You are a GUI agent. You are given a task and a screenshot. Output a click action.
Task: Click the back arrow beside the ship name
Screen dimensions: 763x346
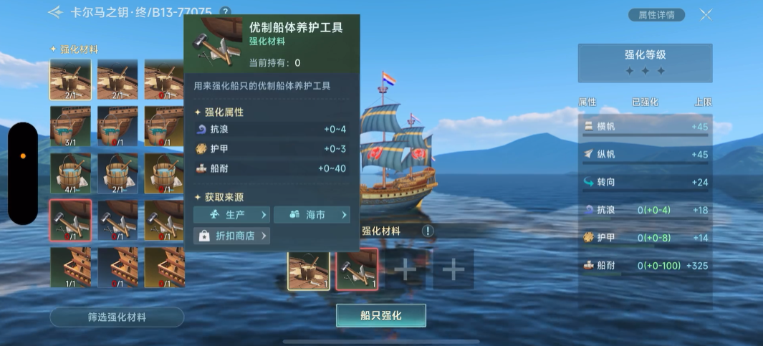(55, 12)
